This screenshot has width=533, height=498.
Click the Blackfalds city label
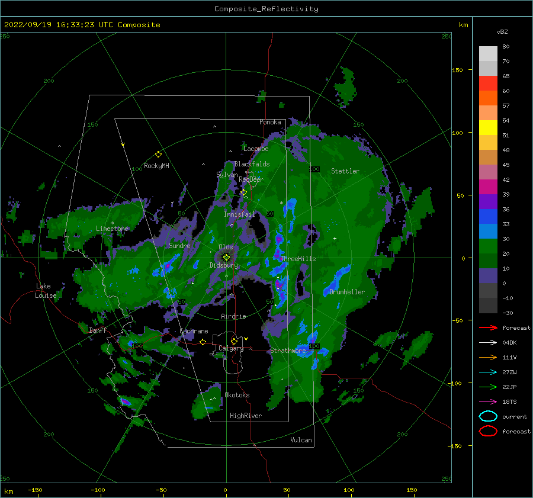252,164
